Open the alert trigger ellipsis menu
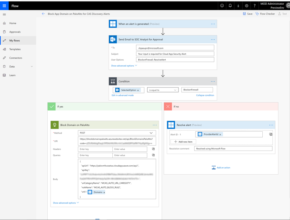This screenshot has width=290, height=220. click(x=213, y=24)
